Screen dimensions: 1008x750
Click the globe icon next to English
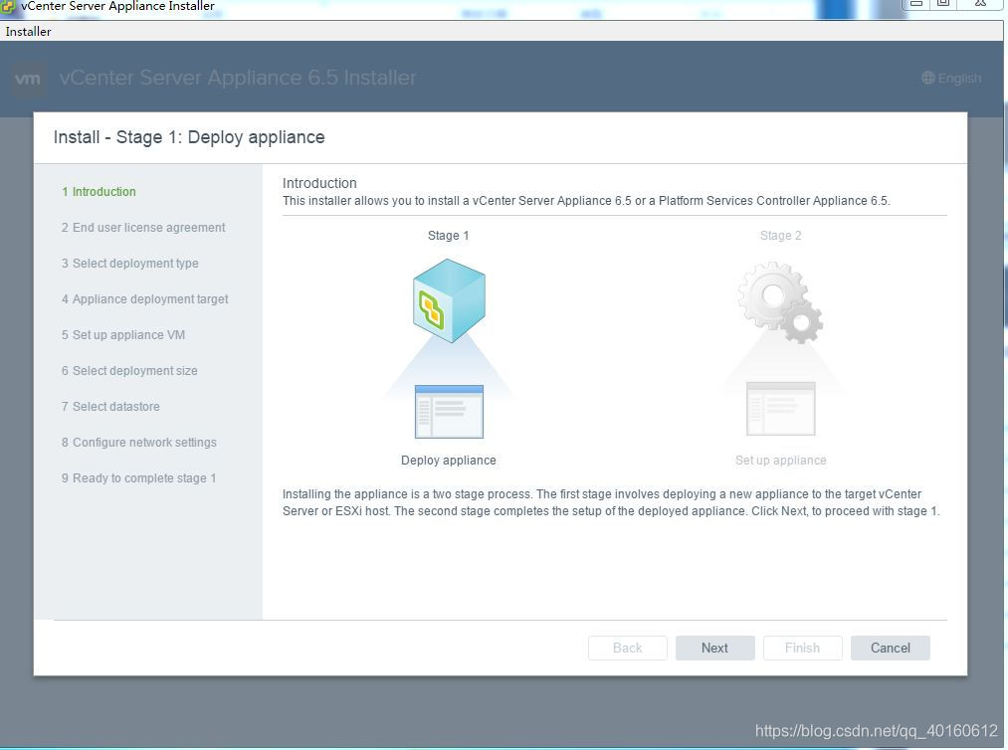927,79
